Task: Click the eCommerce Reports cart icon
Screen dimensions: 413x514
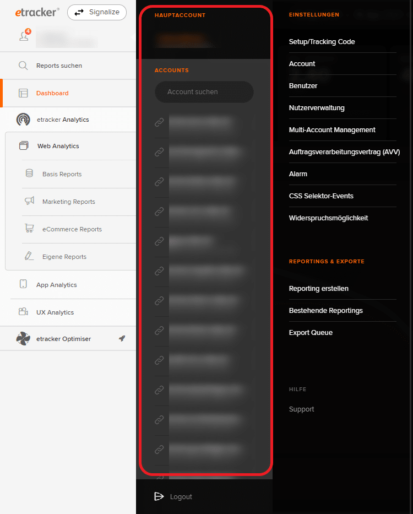Action: [x=30, y=228]
